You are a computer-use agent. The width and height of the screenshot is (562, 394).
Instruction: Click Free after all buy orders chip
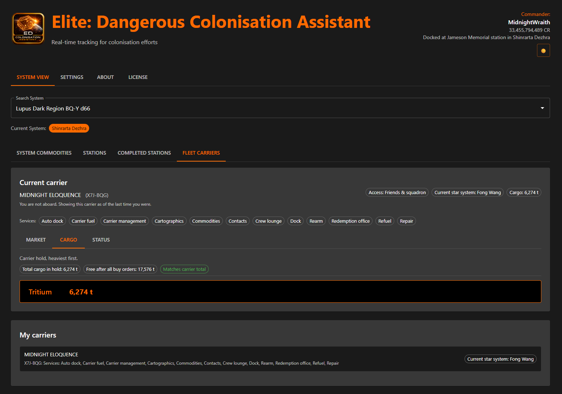pos(120,269)
